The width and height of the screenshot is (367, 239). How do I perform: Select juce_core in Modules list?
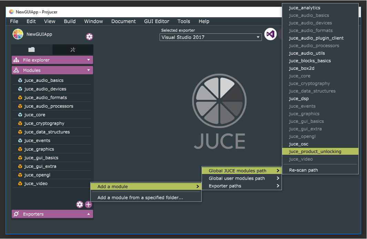[52, 115]
